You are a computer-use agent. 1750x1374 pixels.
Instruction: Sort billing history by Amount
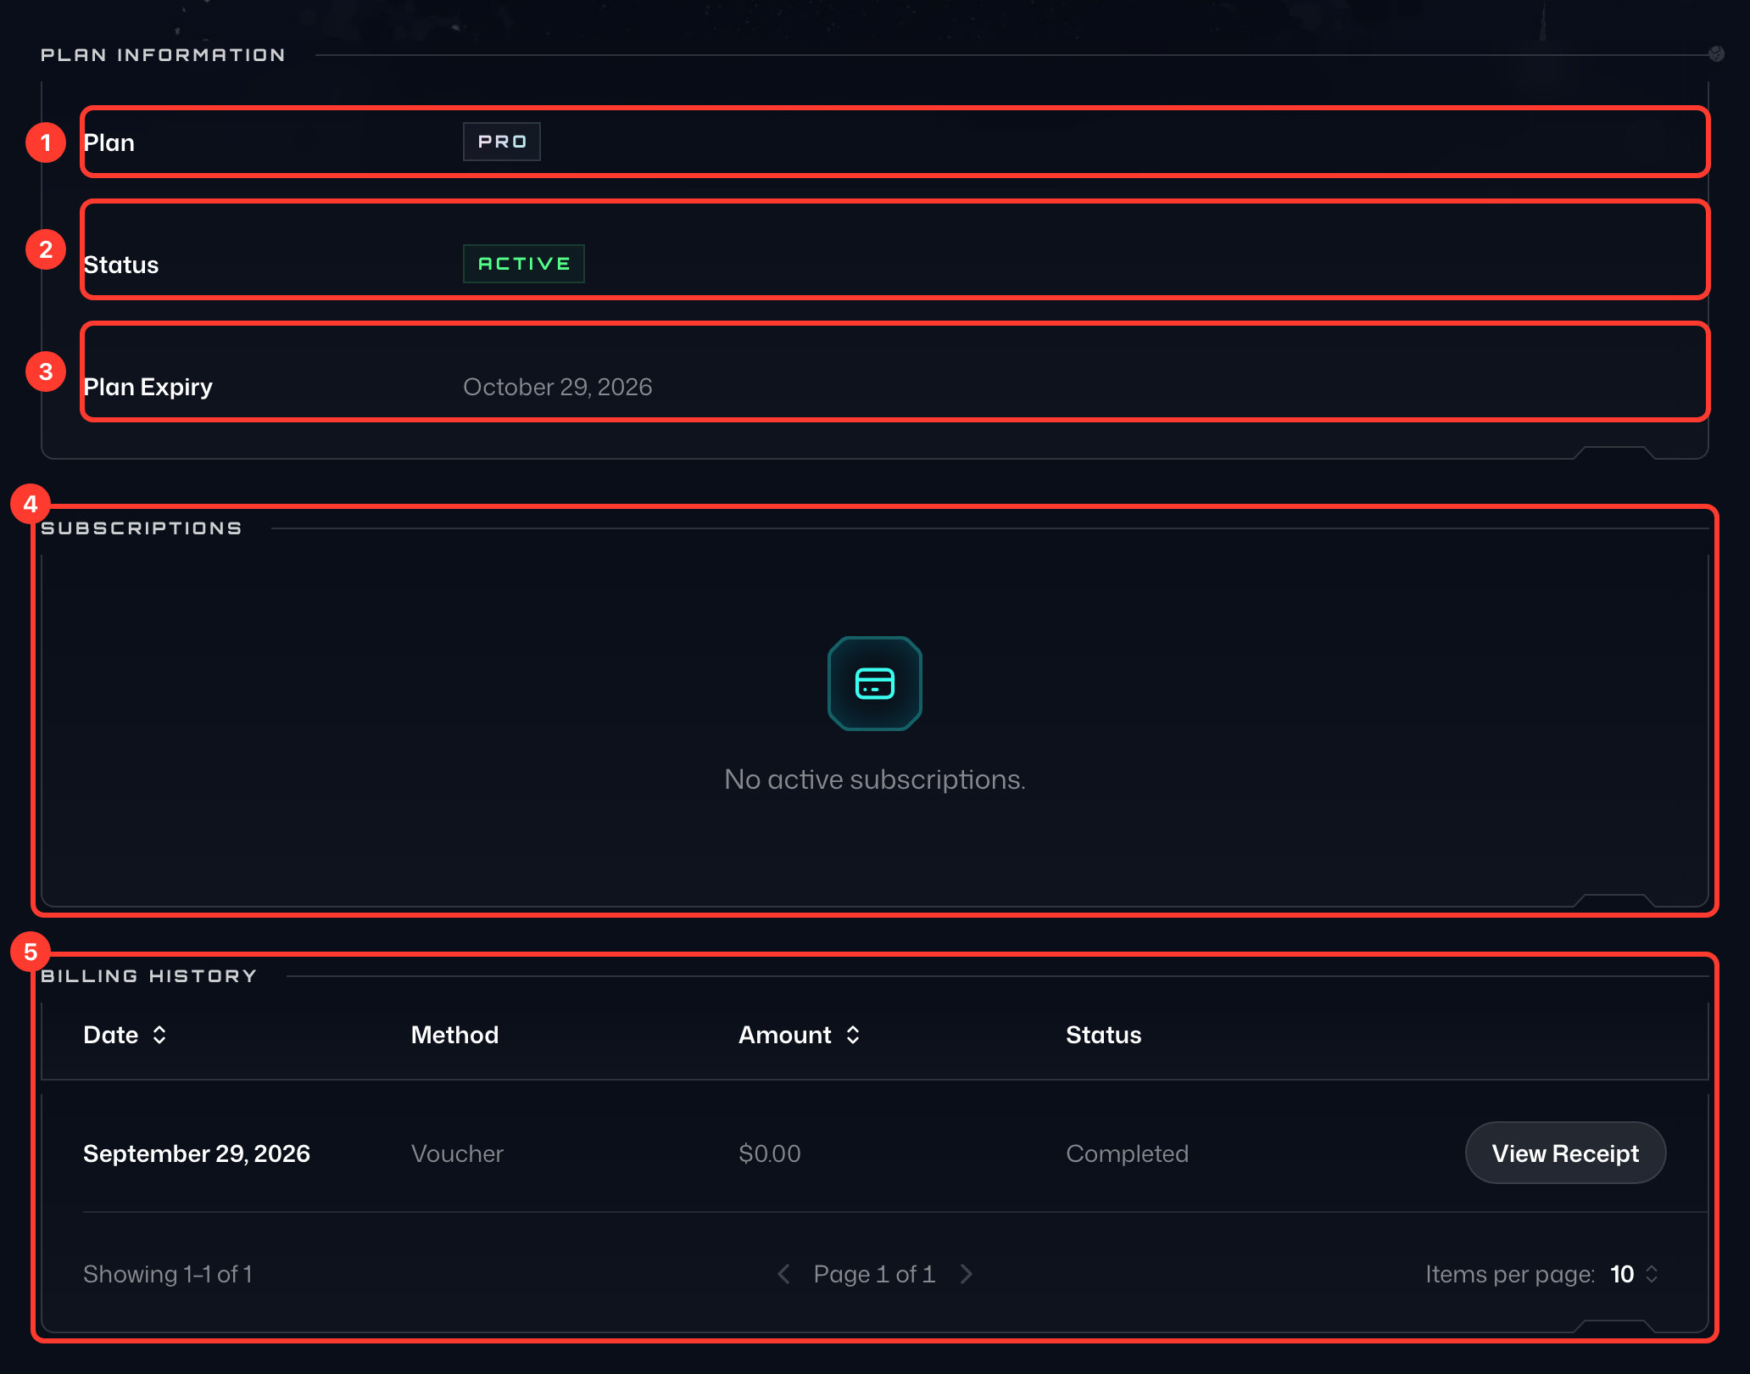pyautogui.click(x=853, y=1035)
